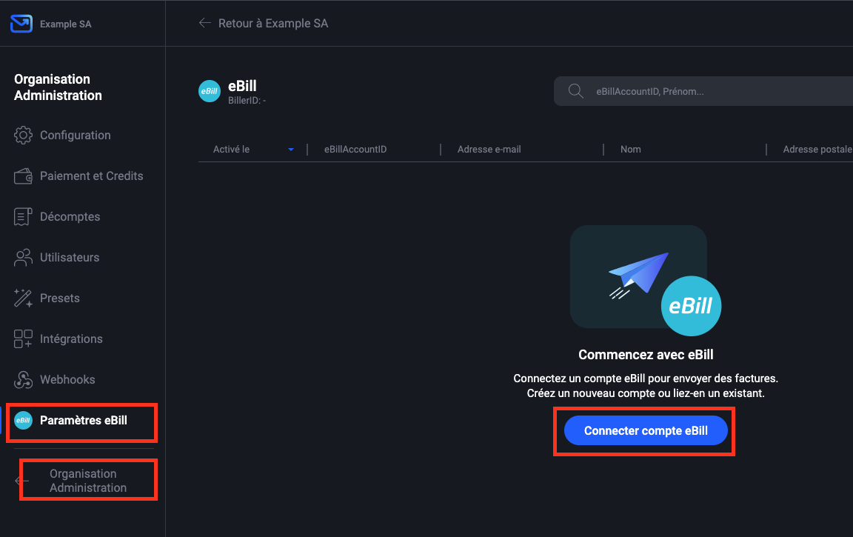Click the eBill page title
853x537 pixels.
point(242,86)
